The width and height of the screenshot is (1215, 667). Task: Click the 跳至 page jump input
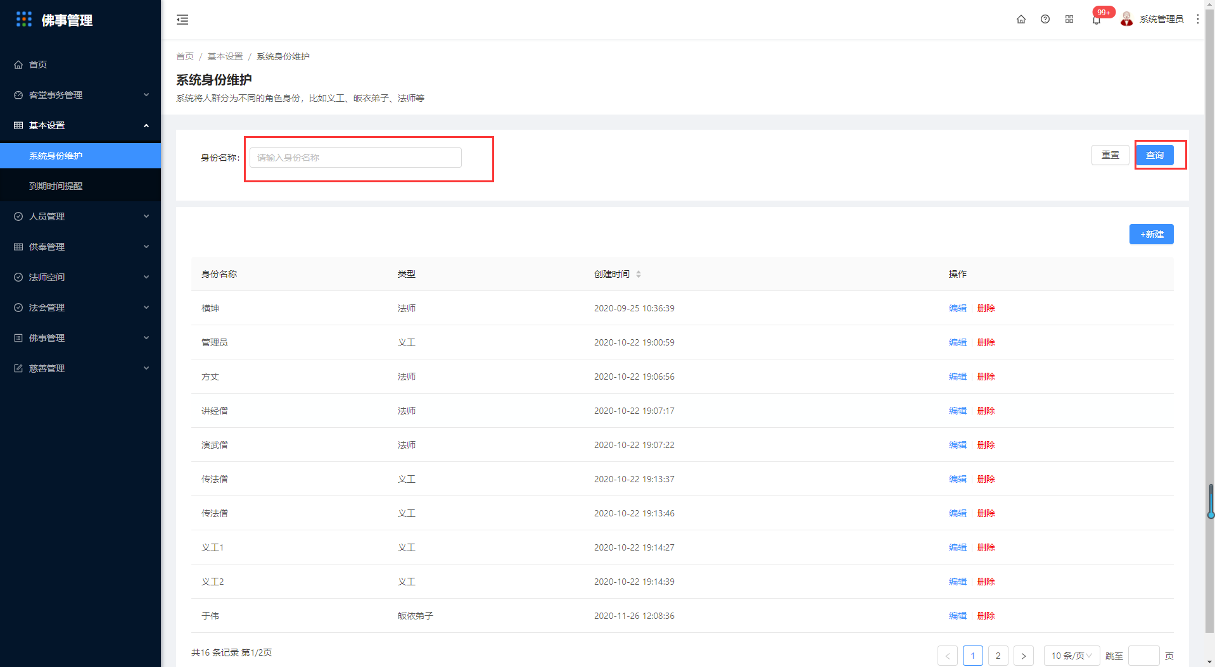1144,656
